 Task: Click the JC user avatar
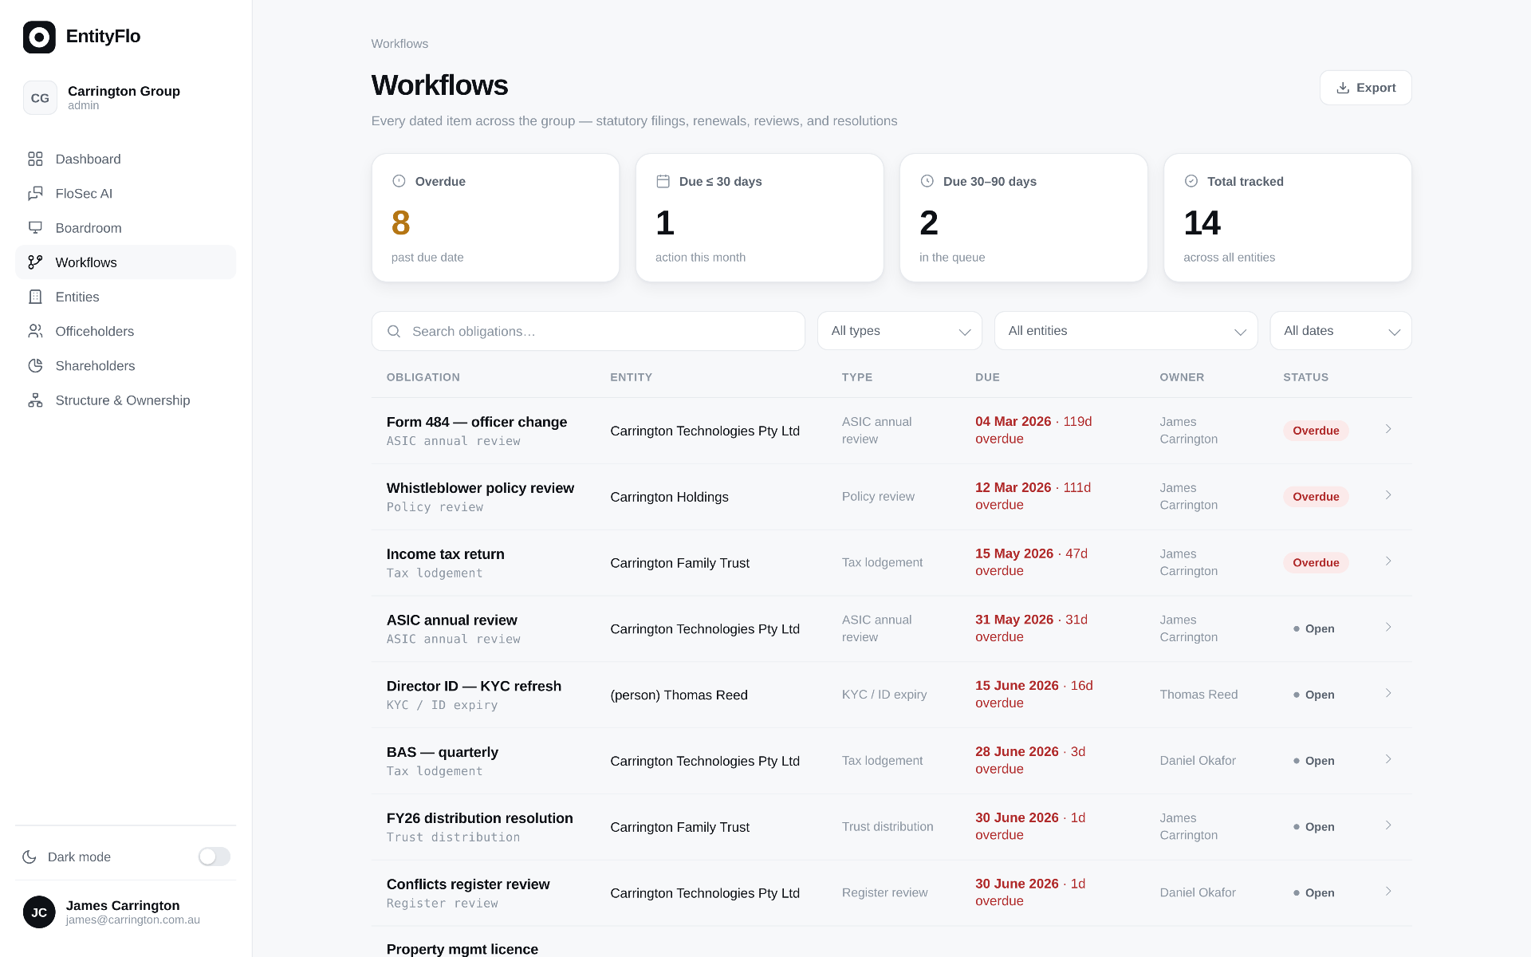[39, 912]
